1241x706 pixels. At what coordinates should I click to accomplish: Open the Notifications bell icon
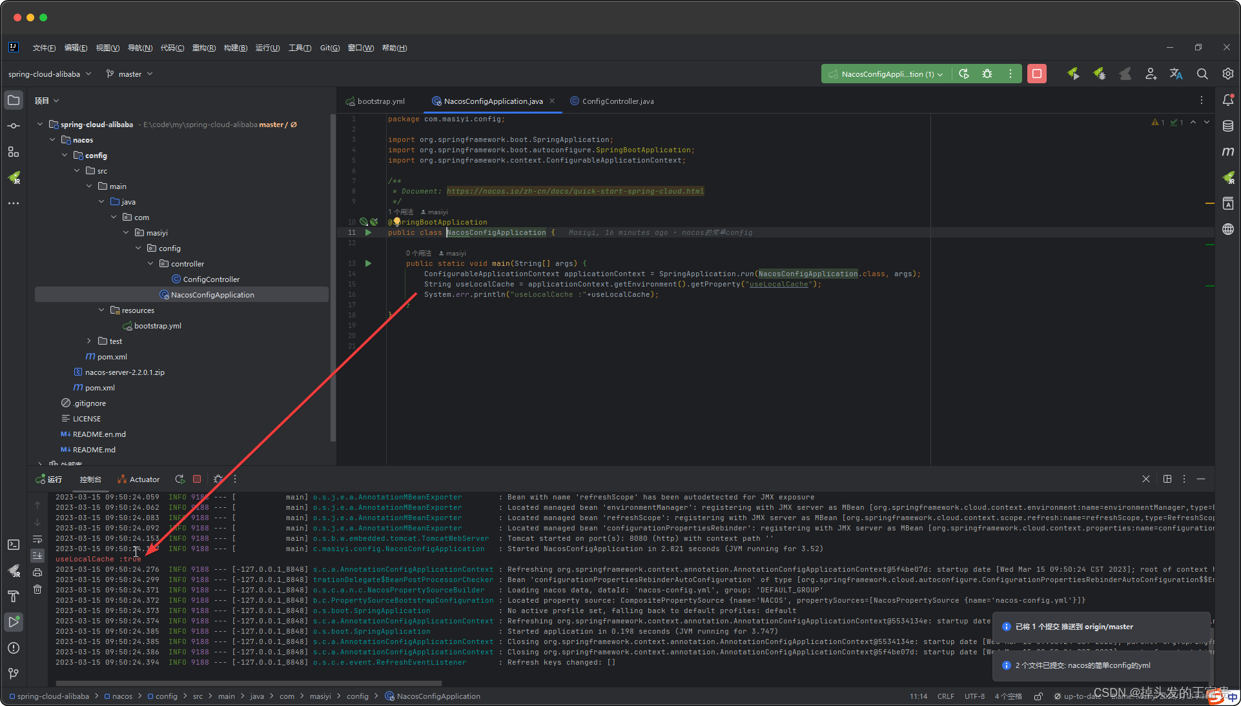point(1228,100)
